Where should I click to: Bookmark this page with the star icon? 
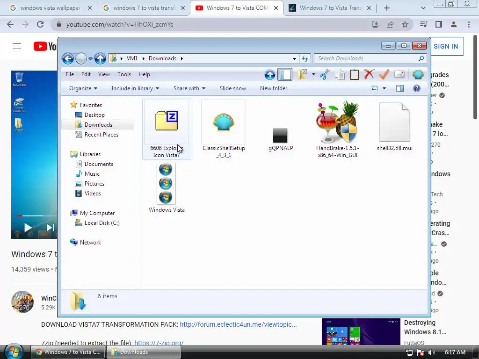click(x=405, y=24)
